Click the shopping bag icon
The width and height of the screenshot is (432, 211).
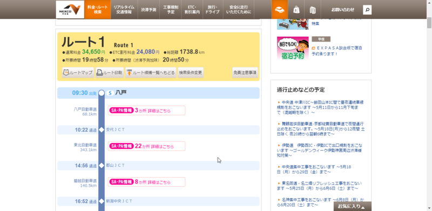click(x=296, y=10)
